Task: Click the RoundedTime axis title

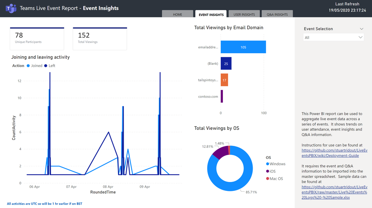Action: click(x=103, y=192)
